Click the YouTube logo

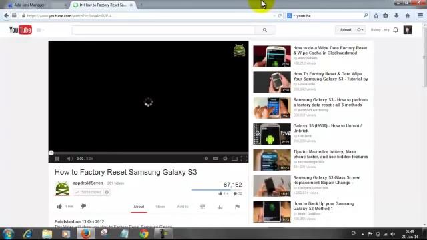click(x=21, y=29)
